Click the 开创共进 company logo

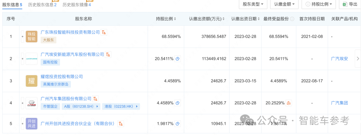click(x=31, y=124)
